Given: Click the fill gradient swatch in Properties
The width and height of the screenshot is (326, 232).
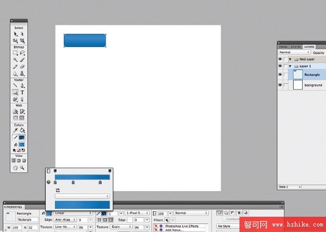Looking at the screenshot, I should (x=49, y=213).
